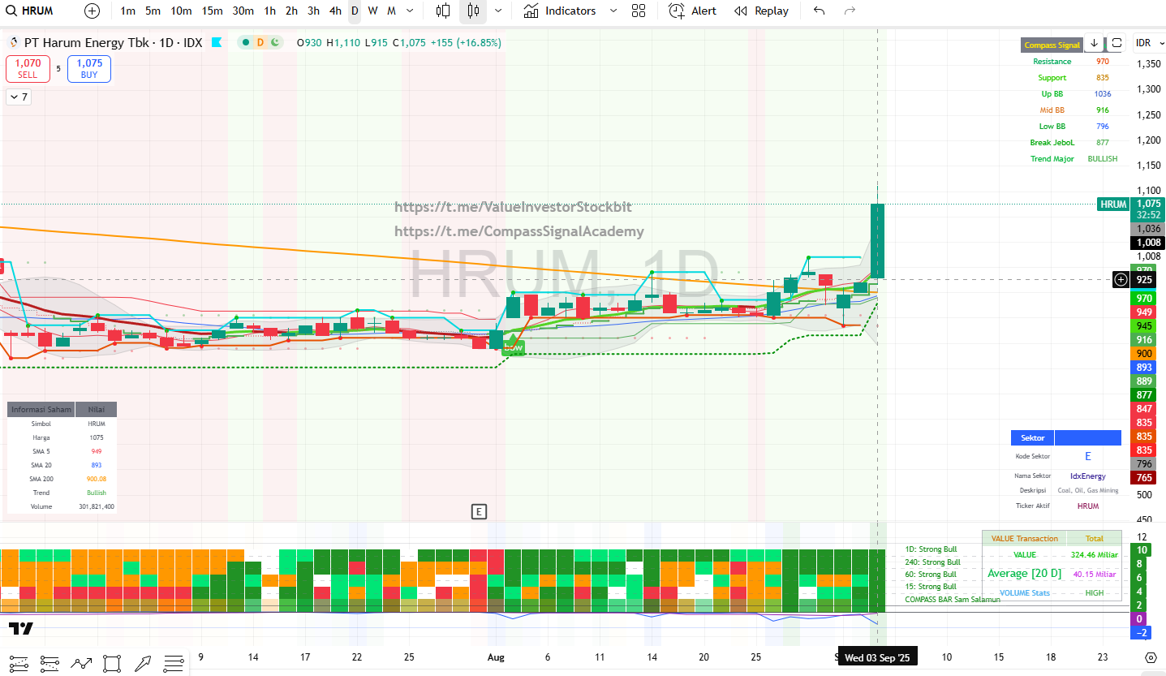1166x676 pixels.
Task: Select the hollow candles chart style icon
Action: [443, 11]
